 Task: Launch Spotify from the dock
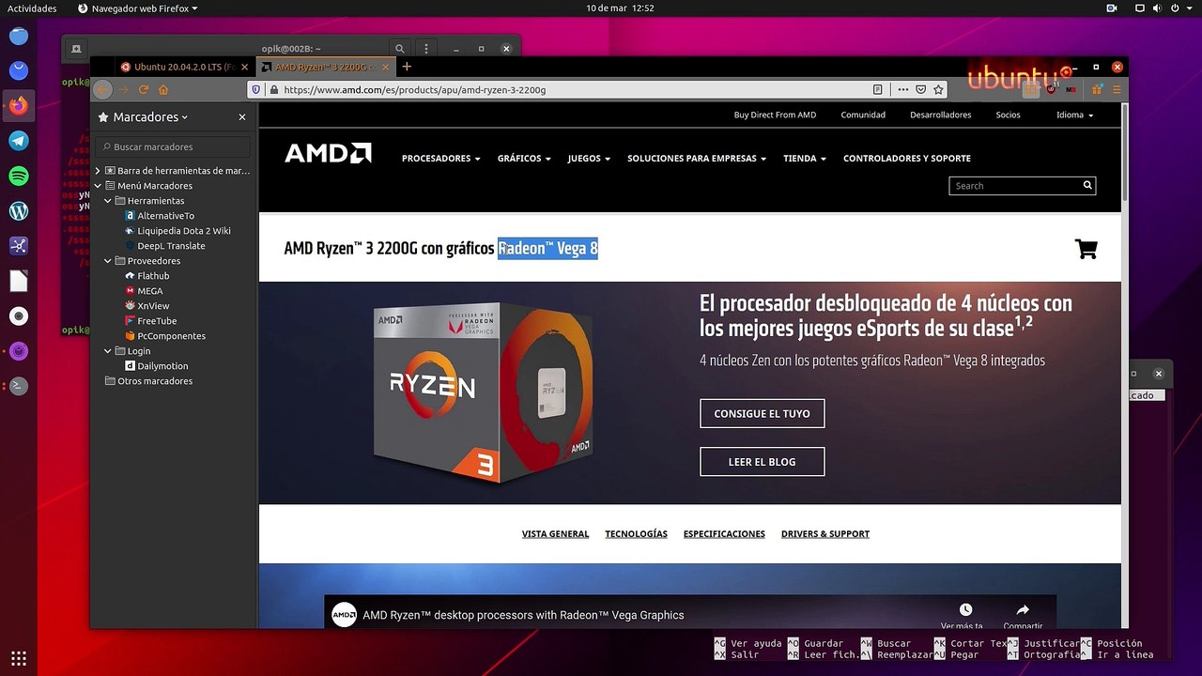(19, 176)
